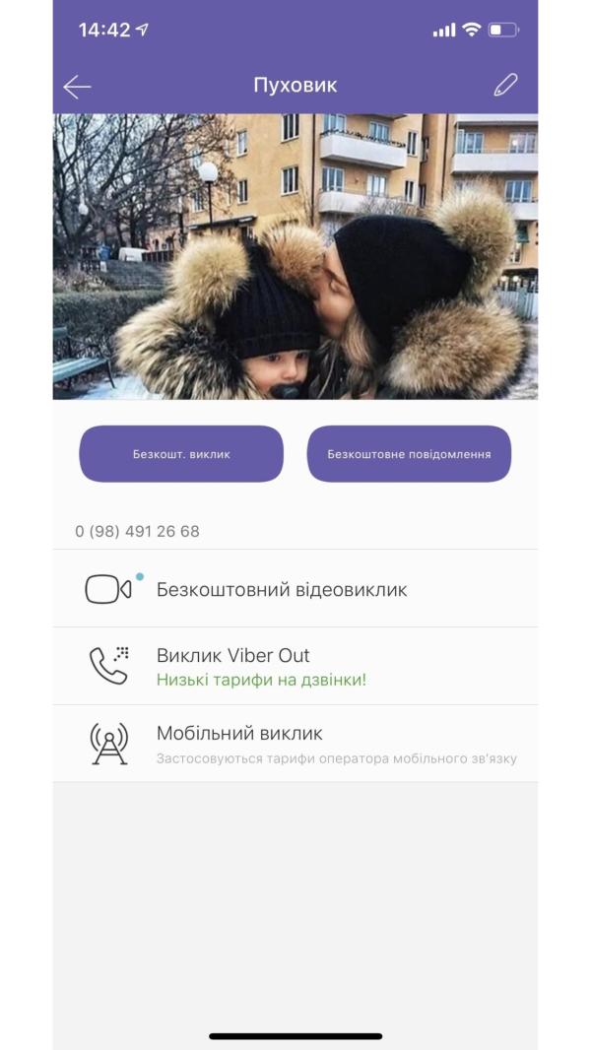The width and height of the screenshot is (591, 1050).
Task: Send message via Безкоштовне повідомлення button
Action: [409, 454]
